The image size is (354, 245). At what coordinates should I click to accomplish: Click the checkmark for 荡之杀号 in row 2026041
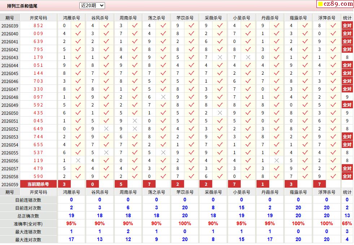pyautogui.click(x=163, y=41)
